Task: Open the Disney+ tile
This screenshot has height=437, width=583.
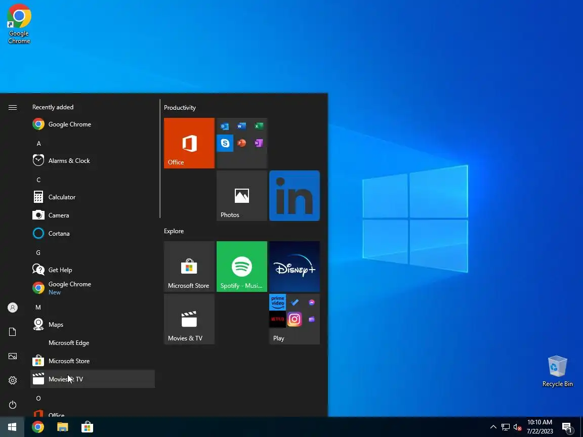Action: (295, 267)
